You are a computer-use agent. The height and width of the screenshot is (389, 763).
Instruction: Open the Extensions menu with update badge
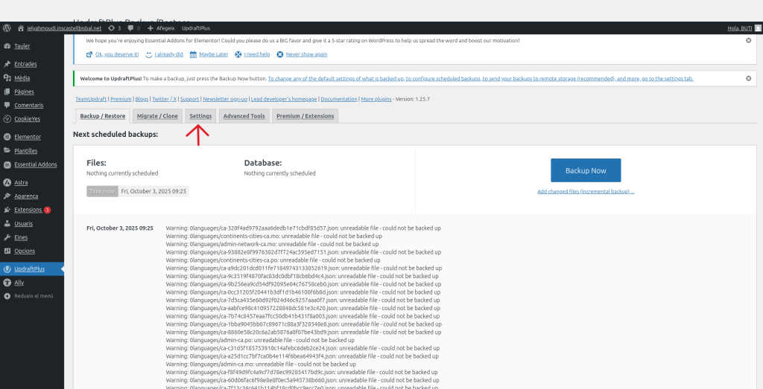[28, 210]
